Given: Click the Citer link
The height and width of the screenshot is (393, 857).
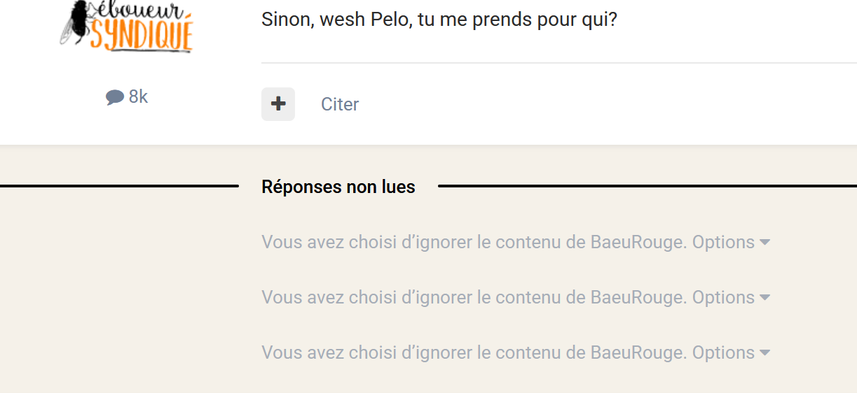Looking at the screenshot, I should click(340, 104).
